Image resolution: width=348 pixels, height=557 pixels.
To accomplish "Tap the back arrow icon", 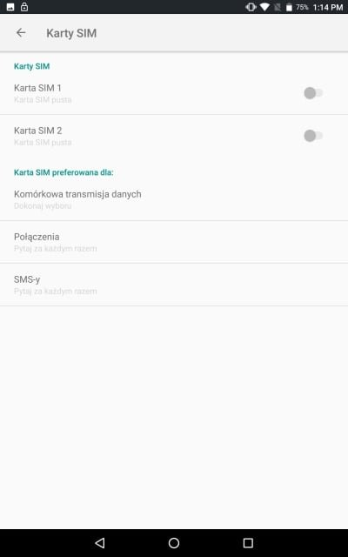I will (21, 33).
